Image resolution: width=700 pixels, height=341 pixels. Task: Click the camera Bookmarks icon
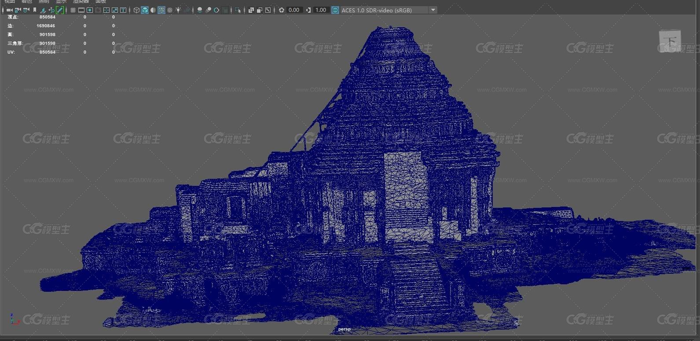coord(35,10)
